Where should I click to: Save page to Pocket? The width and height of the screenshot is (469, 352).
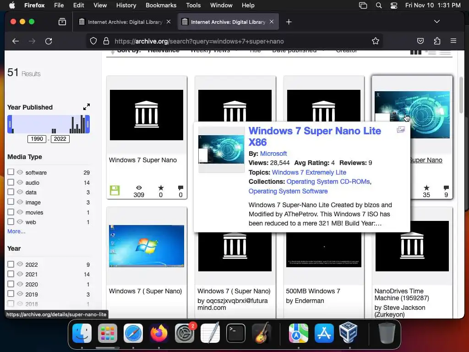420,41
